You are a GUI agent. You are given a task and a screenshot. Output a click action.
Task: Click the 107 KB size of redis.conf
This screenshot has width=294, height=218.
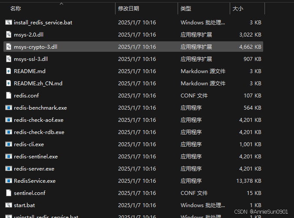252,96
